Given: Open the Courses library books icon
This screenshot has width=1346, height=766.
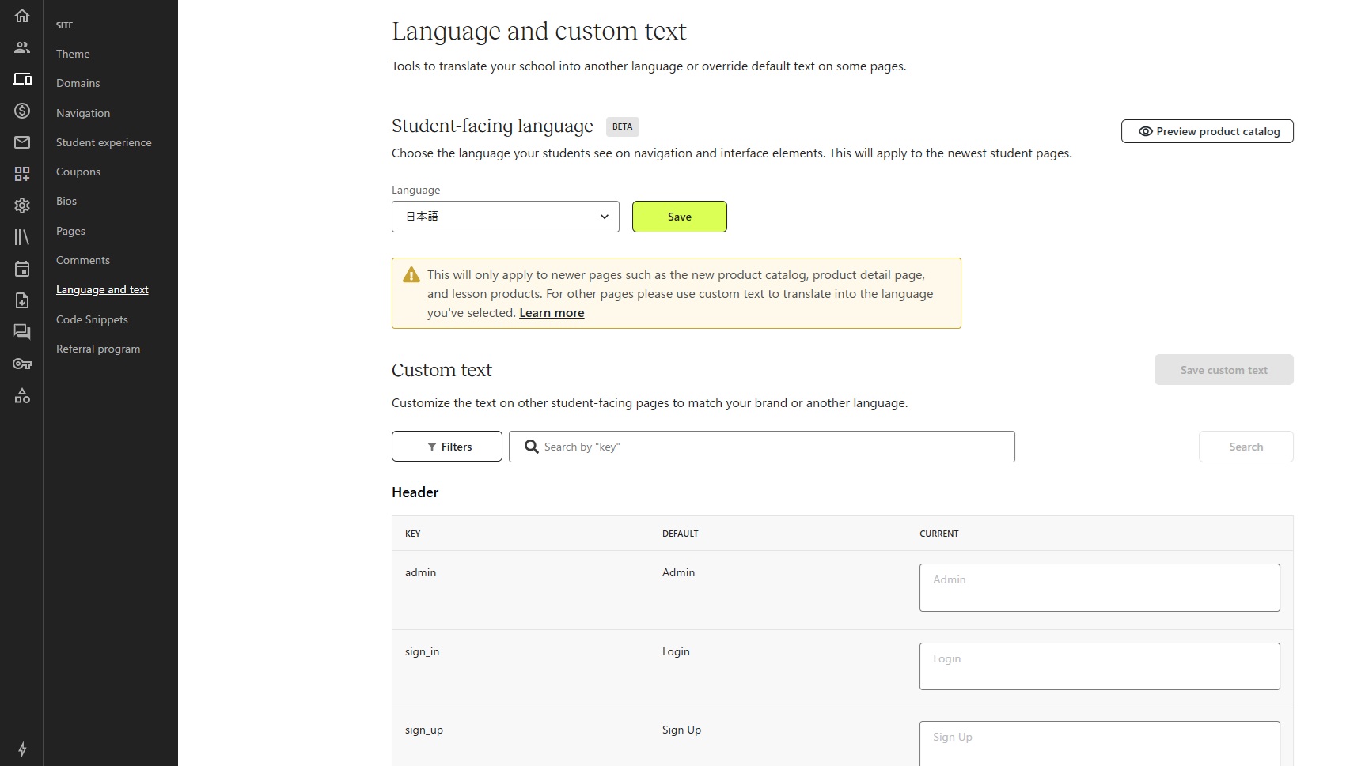Looking at the screenshot, I should coord(22,237).
